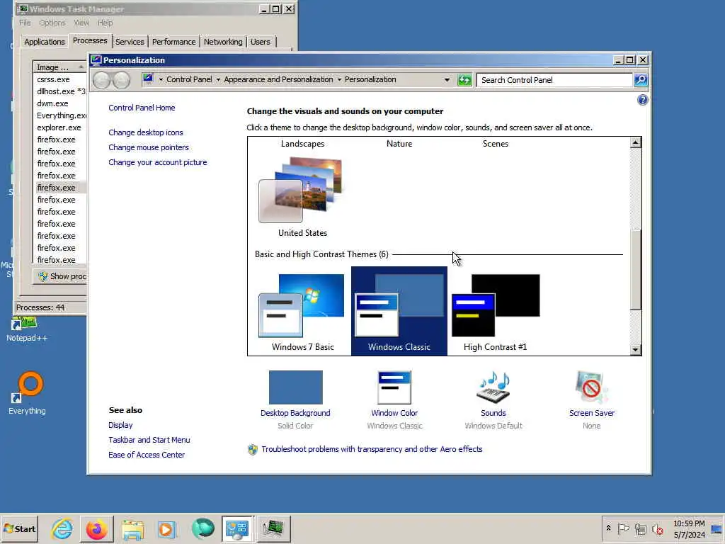Image resolution: width=725 pixels, height=544 pixels.
Task: Select the Windows 7 Basic theme
Action: (302, 312)
